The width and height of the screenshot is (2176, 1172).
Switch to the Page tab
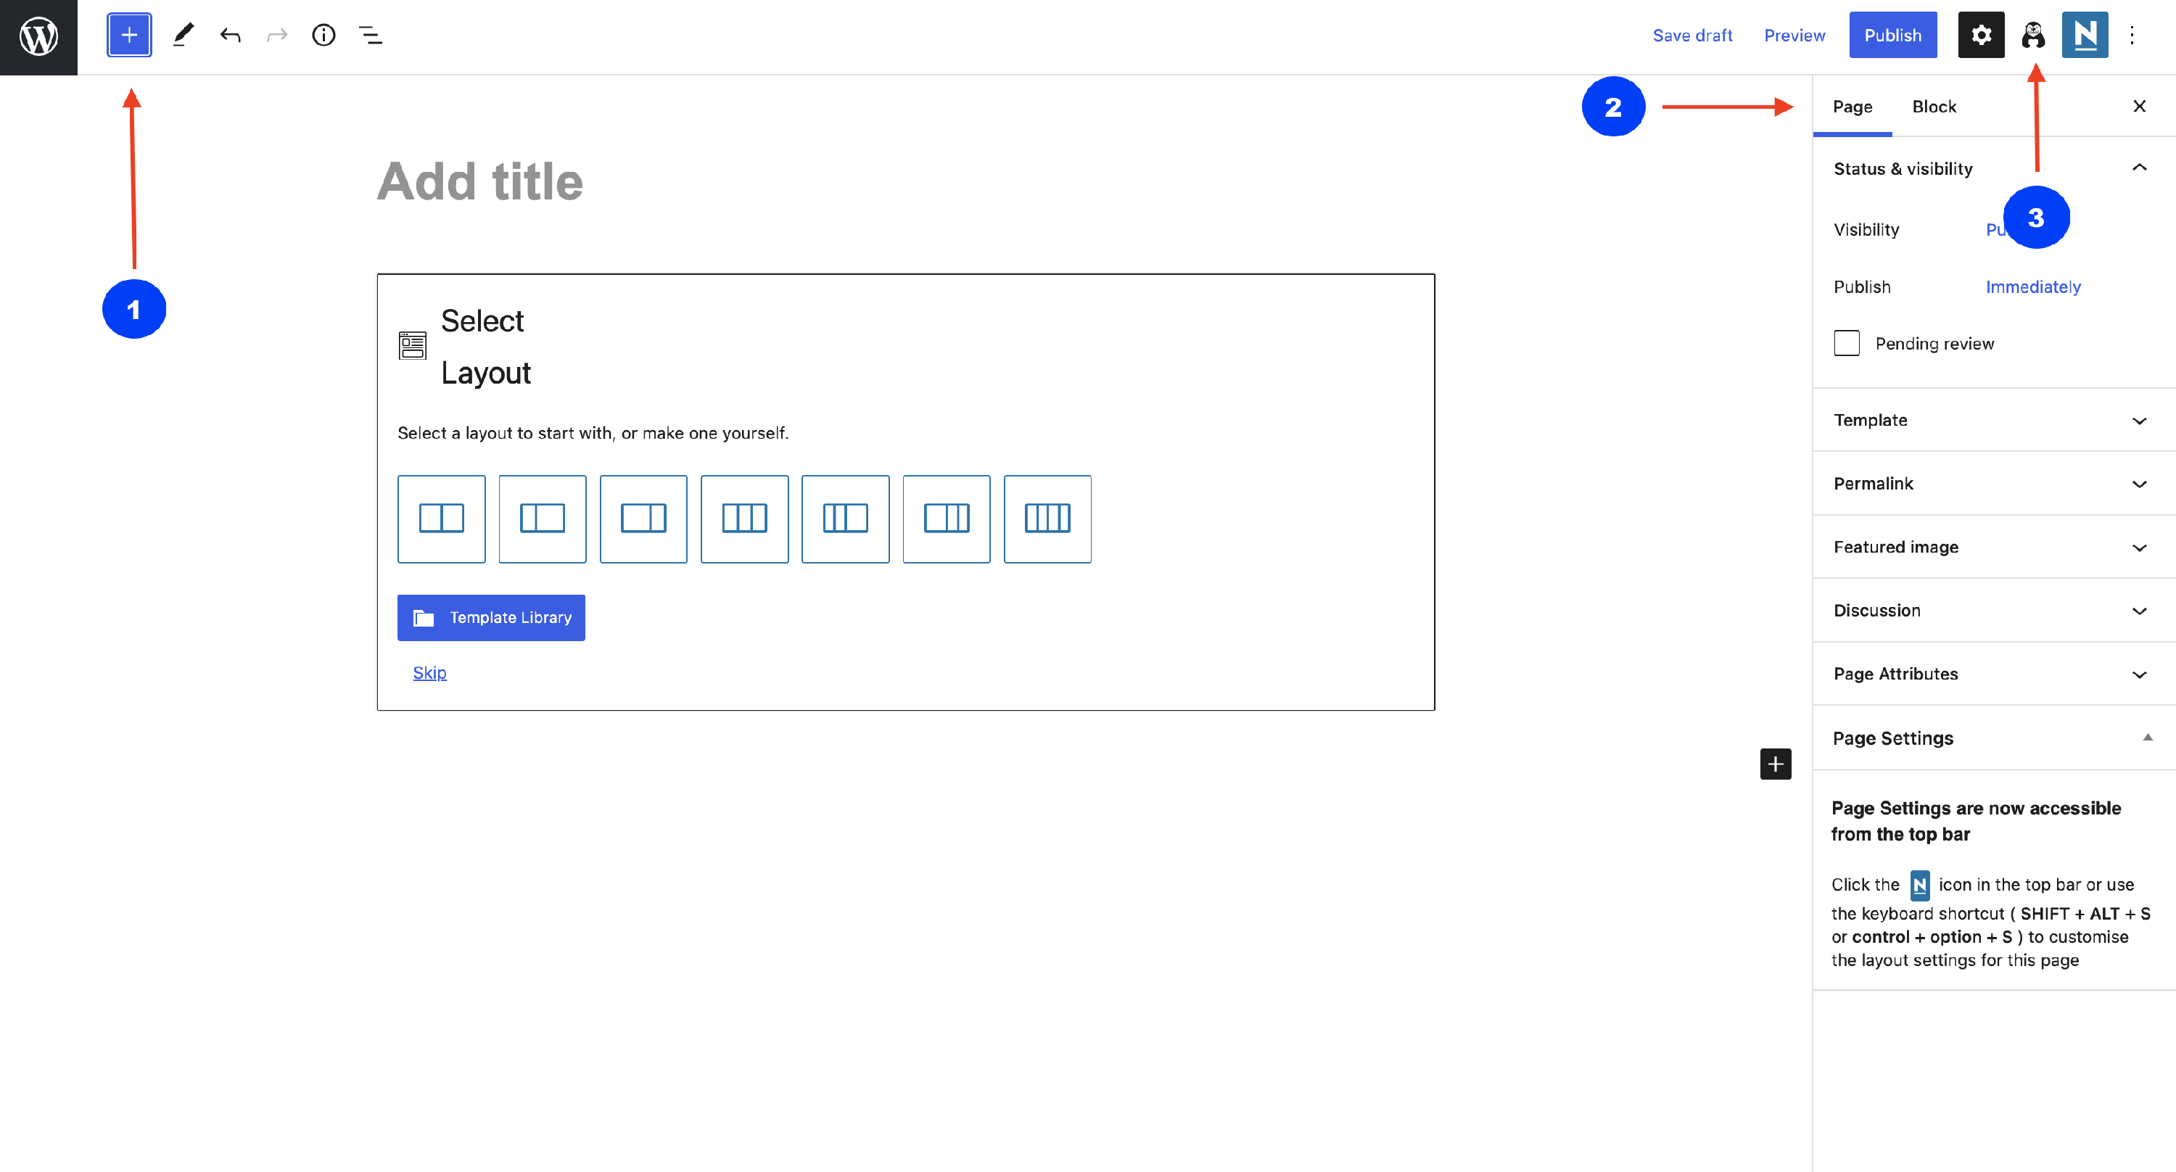click(x=1853, y=107)
